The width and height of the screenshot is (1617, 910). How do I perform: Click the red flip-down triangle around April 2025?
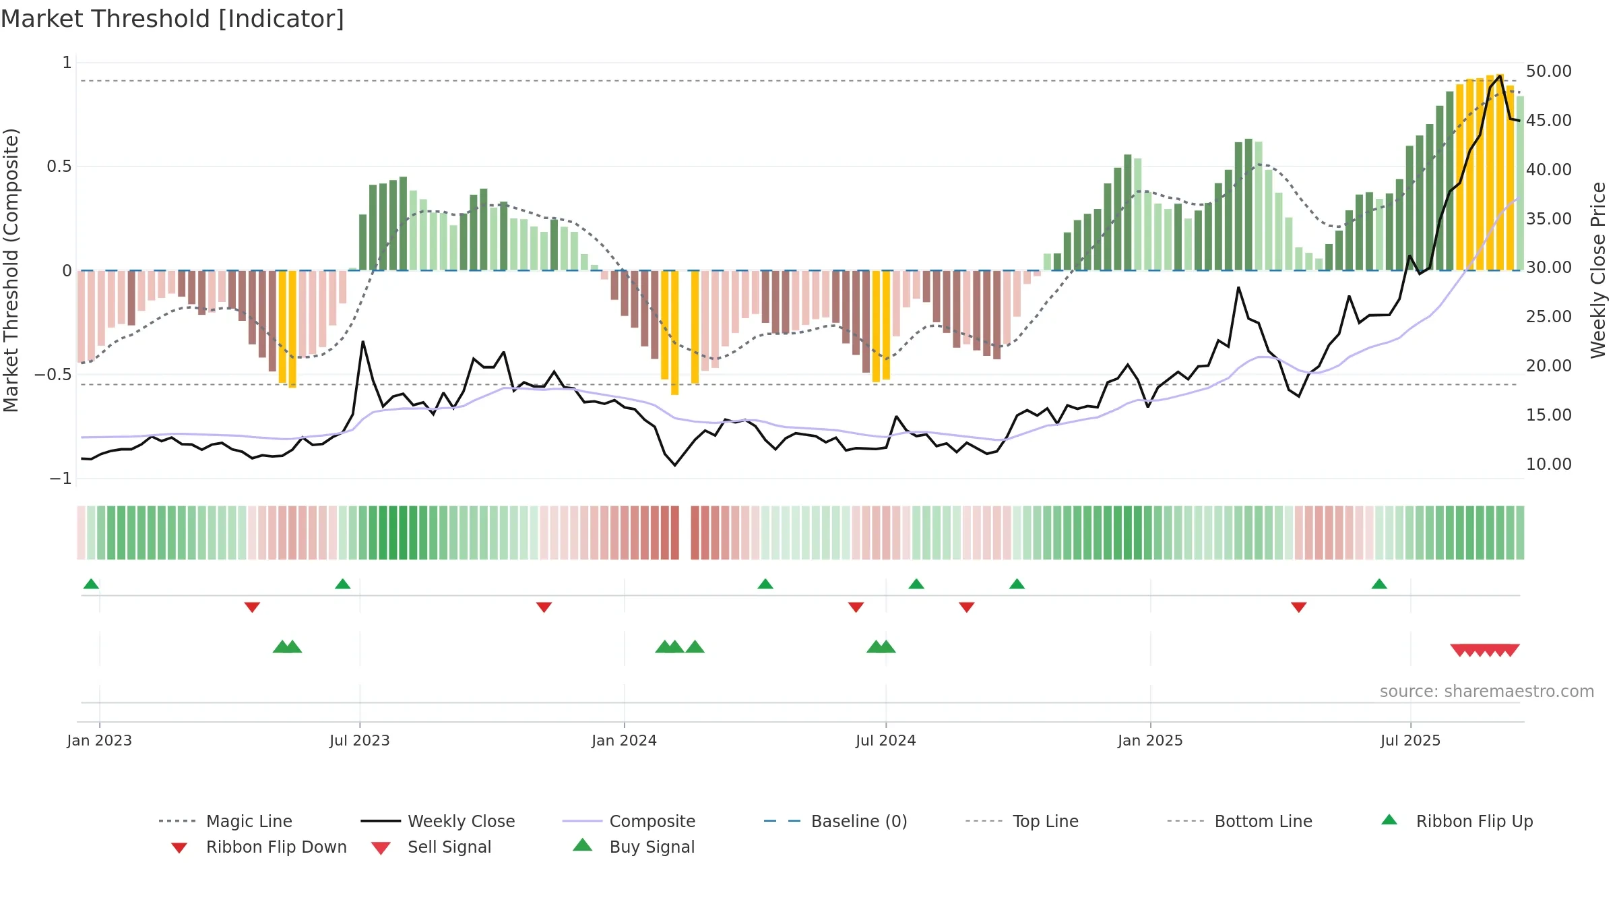[x=1299, y=607]
